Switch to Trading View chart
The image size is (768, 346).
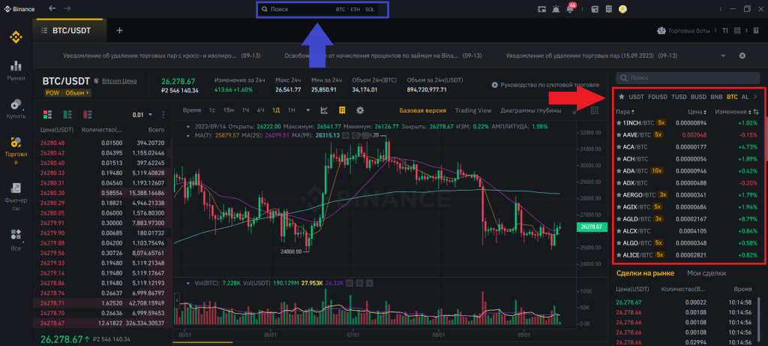(x=472, y=110)
